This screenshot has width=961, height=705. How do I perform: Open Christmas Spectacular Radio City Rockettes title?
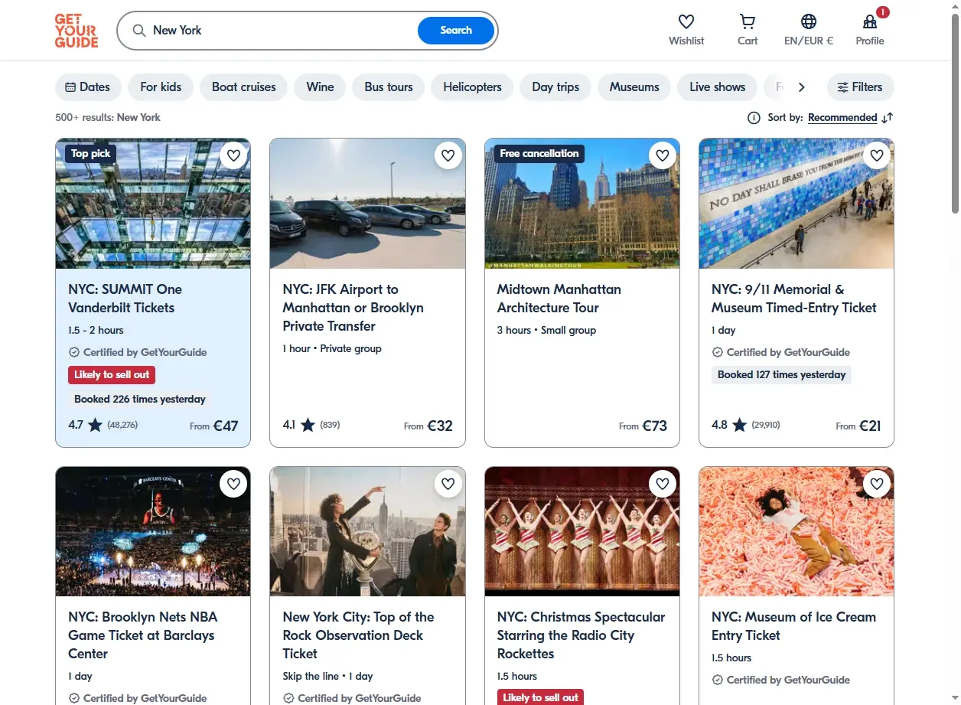coord(581,635)
